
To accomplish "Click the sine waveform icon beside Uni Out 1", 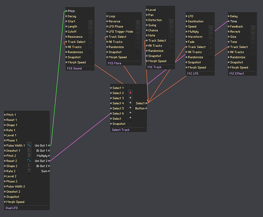I will pyautogui.click(x=29, y=145).
